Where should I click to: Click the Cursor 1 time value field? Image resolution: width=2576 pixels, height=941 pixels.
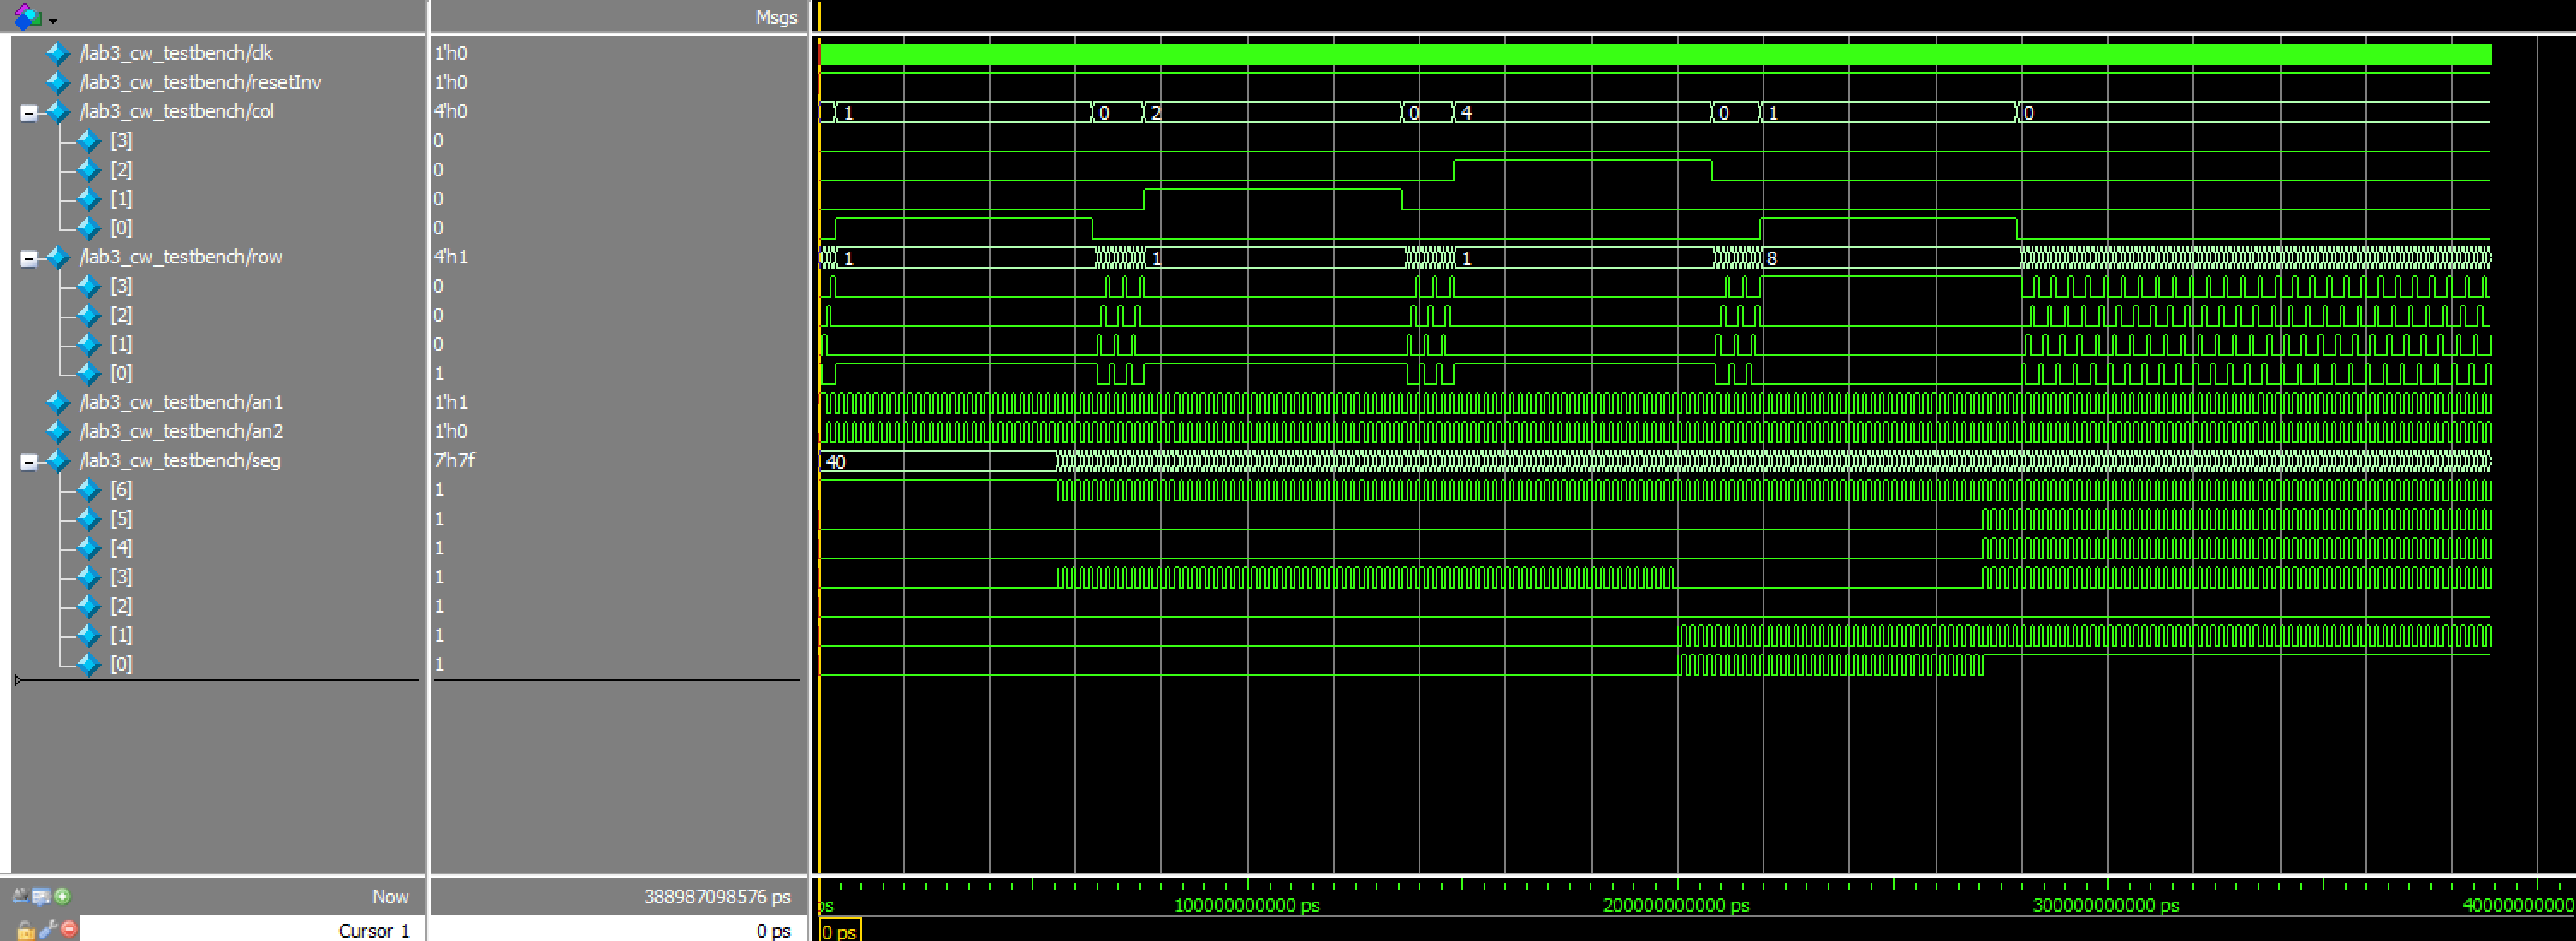tap(773, 930)
